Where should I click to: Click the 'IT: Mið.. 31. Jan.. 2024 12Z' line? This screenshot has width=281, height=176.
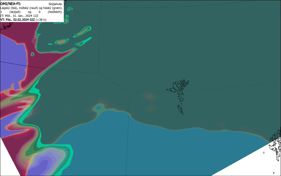[x=19, y=16]
